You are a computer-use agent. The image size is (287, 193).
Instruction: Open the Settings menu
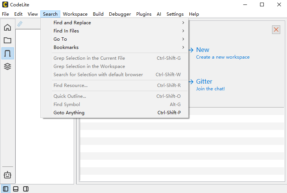(x=175, y=14)
